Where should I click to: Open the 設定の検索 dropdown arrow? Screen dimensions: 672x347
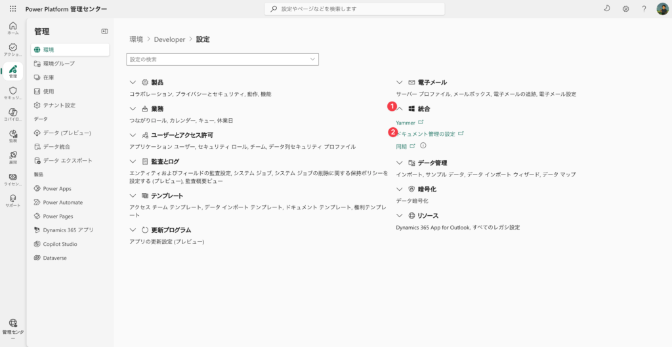coord(312,59)
